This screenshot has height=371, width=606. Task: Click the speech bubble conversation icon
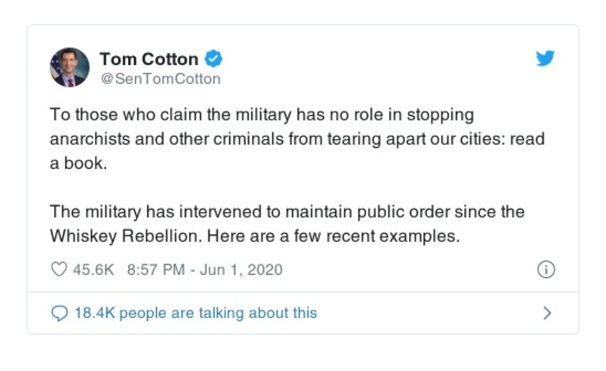click(58, 313)
